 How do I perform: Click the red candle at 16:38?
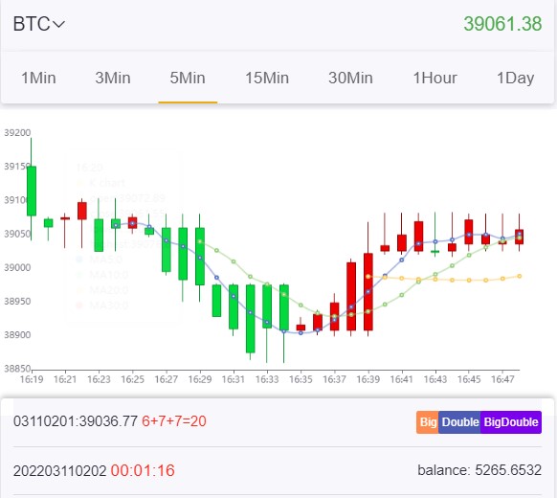click(x=351, y=296)
